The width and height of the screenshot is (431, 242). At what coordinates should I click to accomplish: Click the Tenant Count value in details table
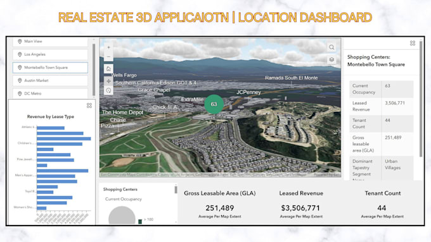click(387, 120)
